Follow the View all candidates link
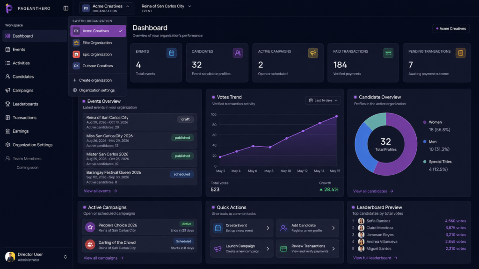The image size is (479, 269). [x=373, y=191]
